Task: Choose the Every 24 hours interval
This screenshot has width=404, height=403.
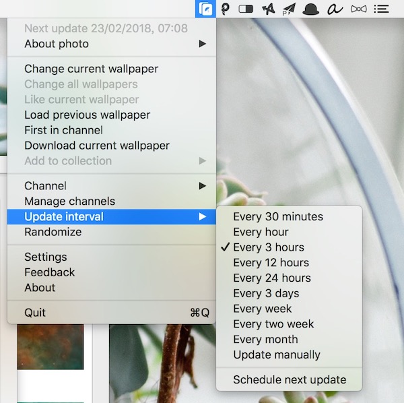Action: point(271,278)
